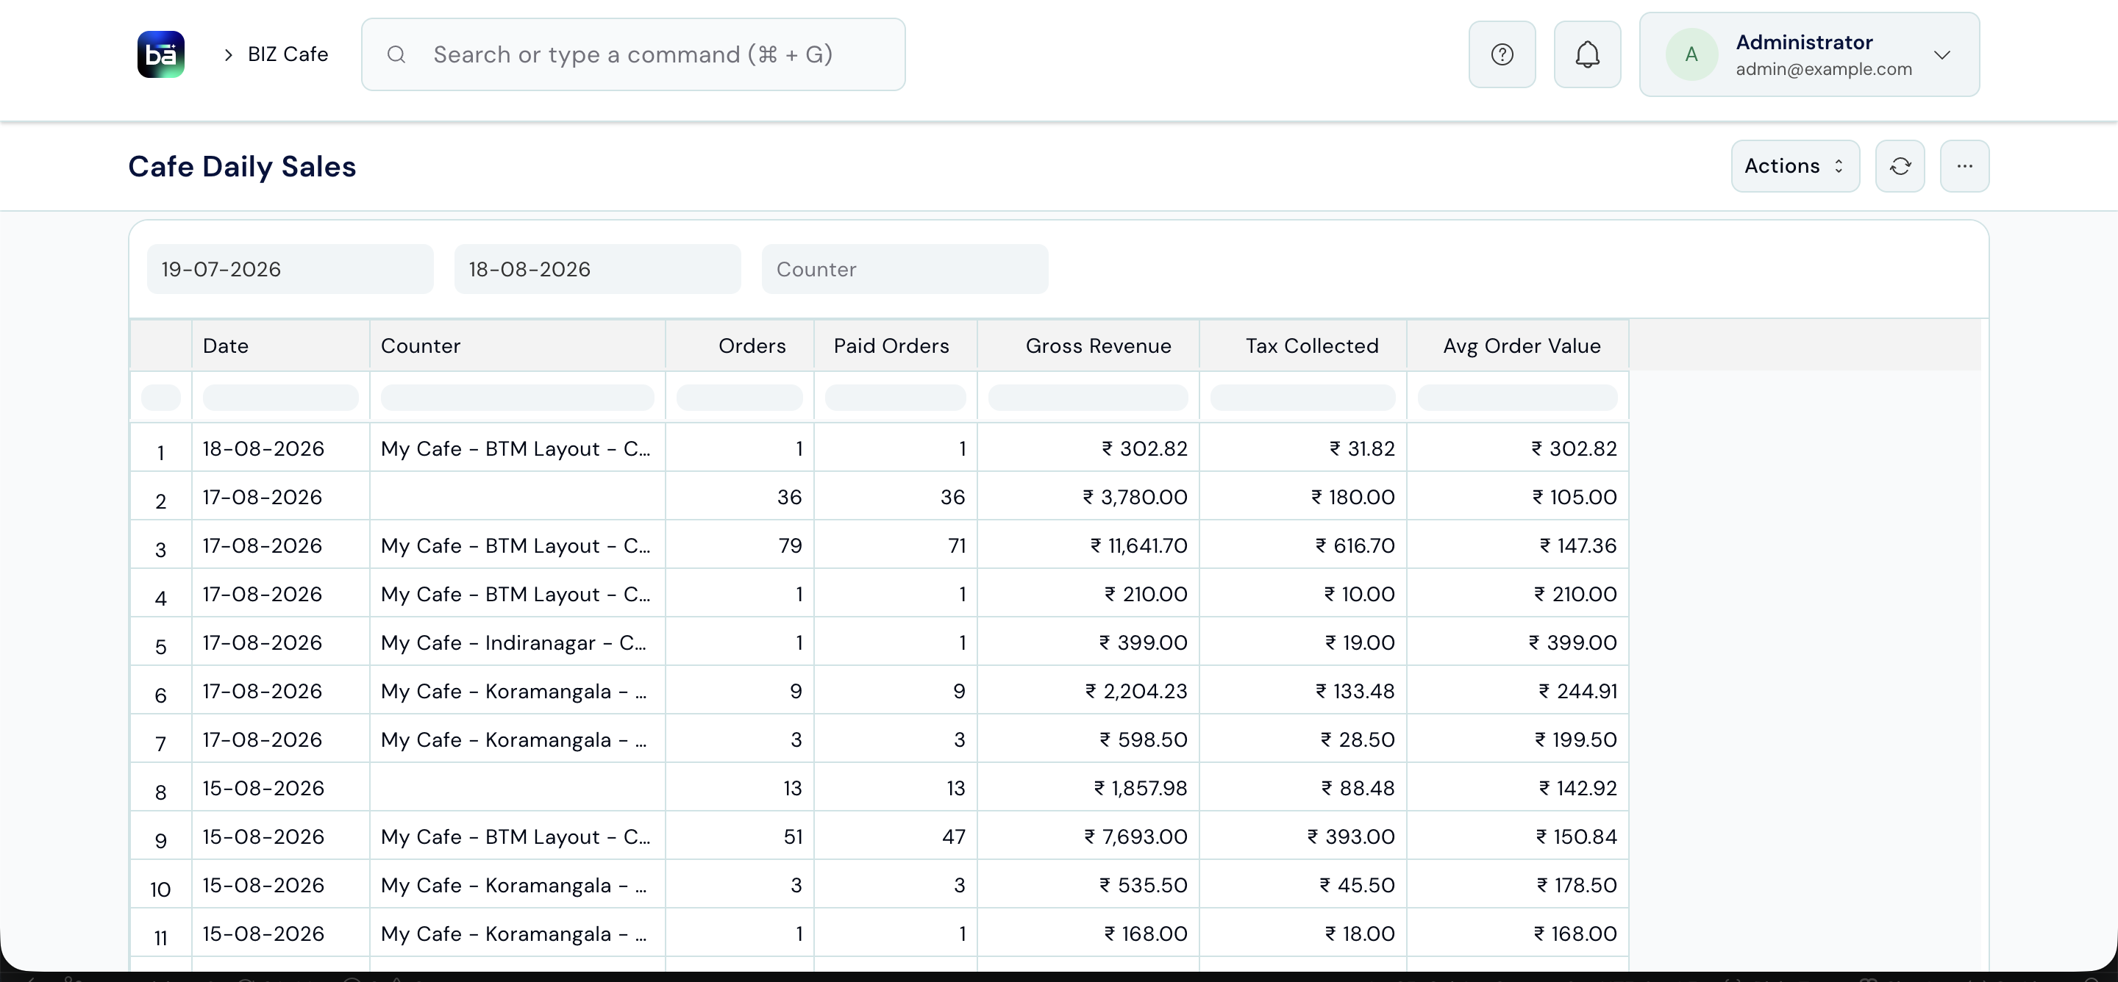Image resolution: width=2118 pixels, height=982 pixels.
Task: Click the Avg Order Value filter box
Action: (x=1518, y=398)
